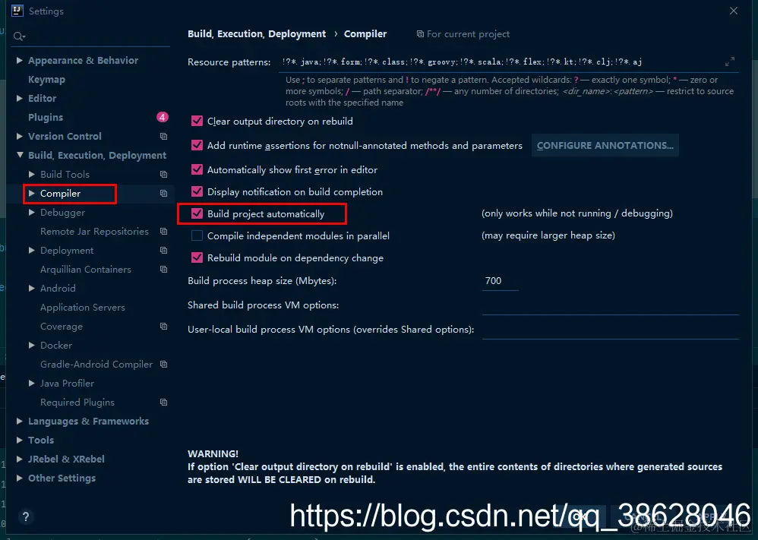Image resolution: width=758 pixels, height=540 pixels.
Task: Expand the Version Control arrow
Action: 19,137
